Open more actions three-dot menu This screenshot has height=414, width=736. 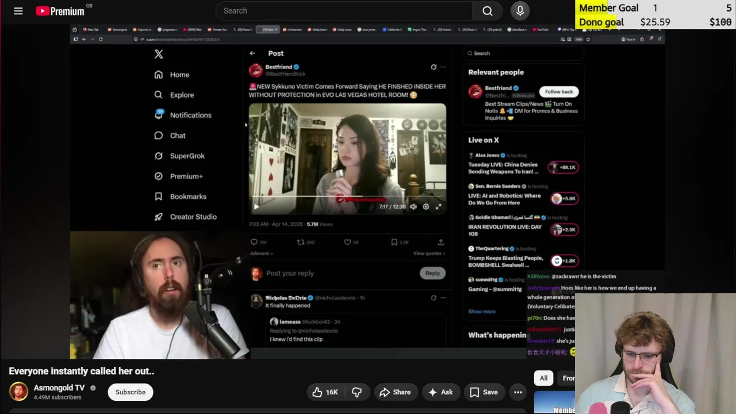(518, 392)
